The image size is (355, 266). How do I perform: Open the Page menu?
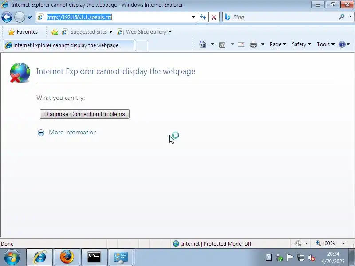click(278, 44)
